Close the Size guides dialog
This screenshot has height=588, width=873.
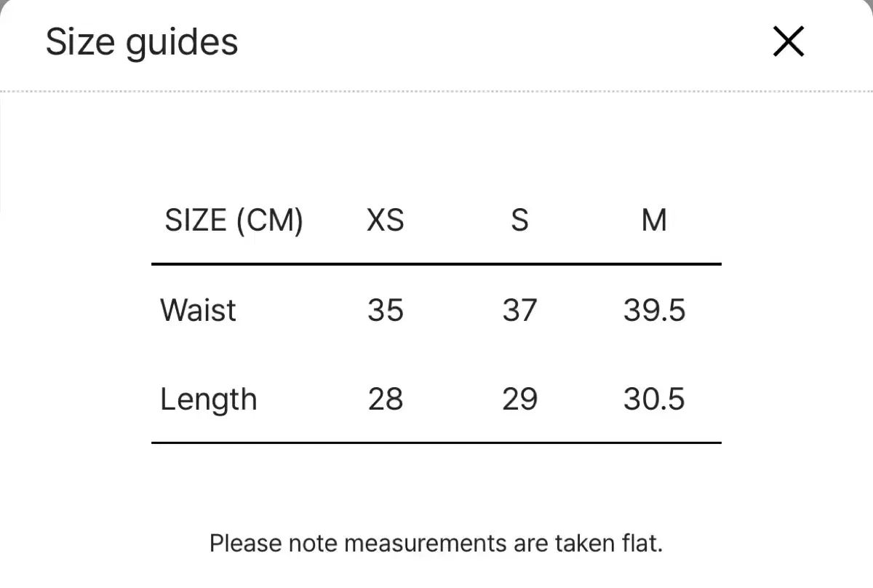pos(789,41)
